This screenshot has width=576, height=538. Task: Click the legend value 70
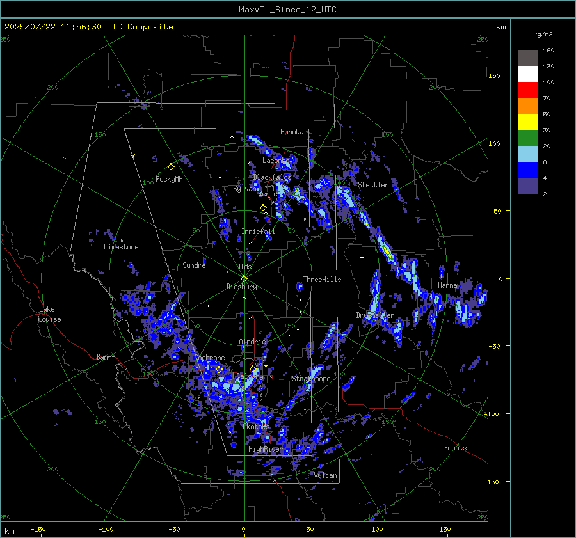click(x=547, y=99)
